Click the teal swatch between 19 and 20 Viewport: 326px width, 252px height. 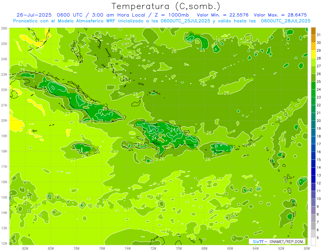pyautogui.click(x=313, y=125)
